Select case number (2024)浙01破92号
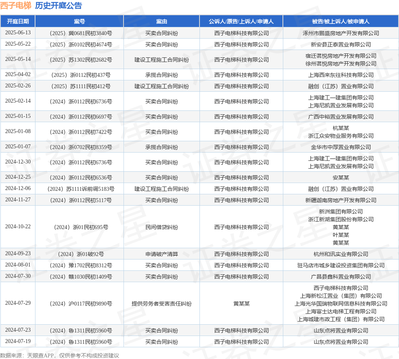The image size is (399, 359). tap(79, 254)
